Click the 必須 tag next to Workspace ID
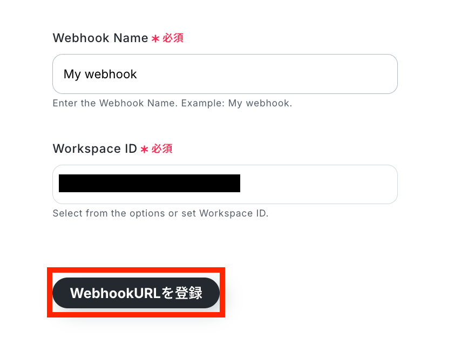 [162, 148]
